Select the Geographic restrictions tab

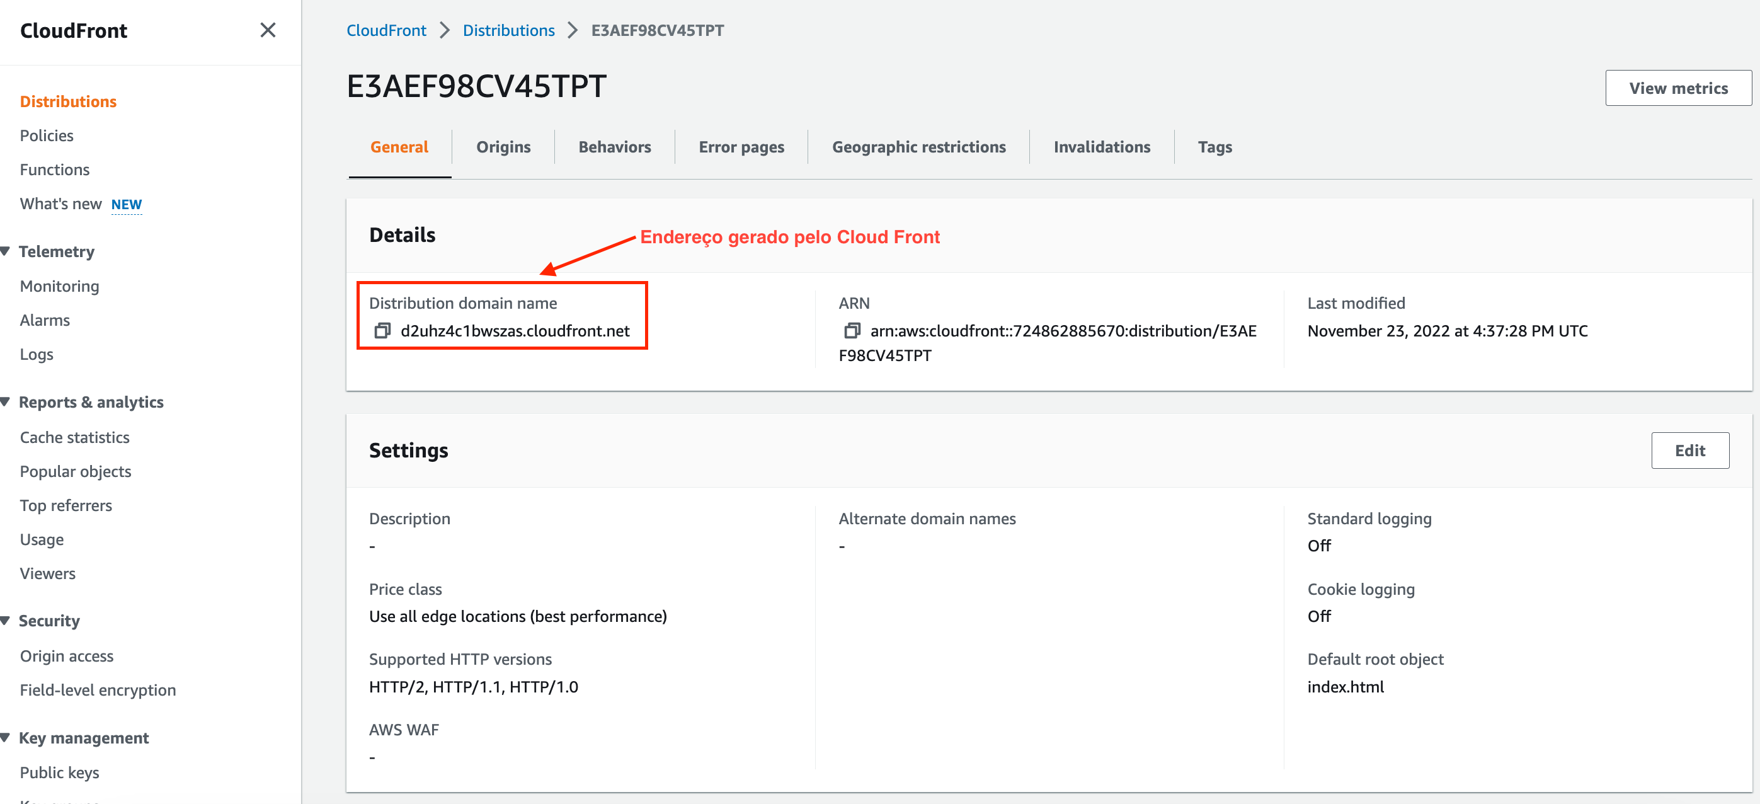pos(918,147)
